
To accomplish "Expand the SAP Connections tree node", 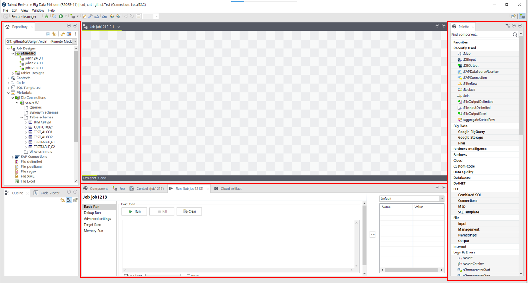I will click(13, 157).
